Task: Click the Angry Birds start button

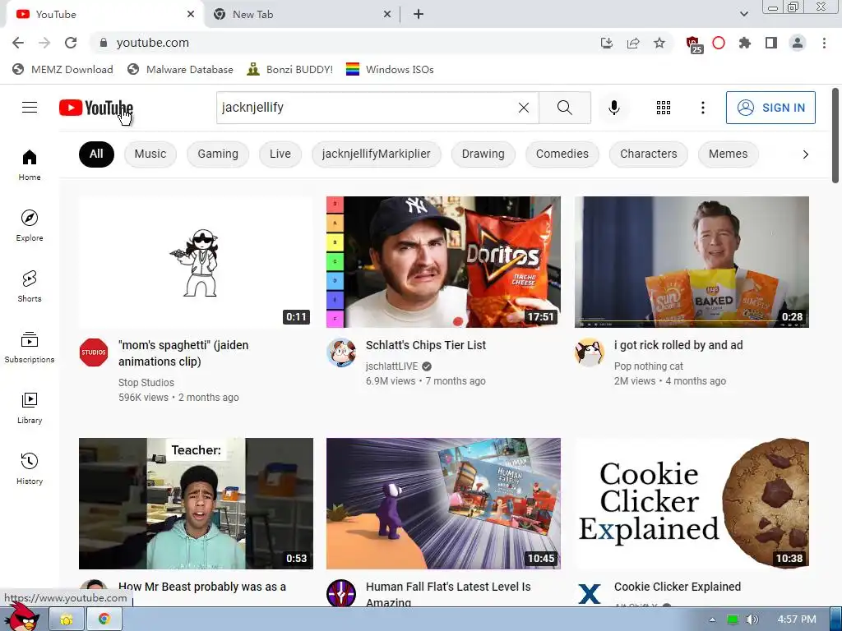Action: click(21, 617)
